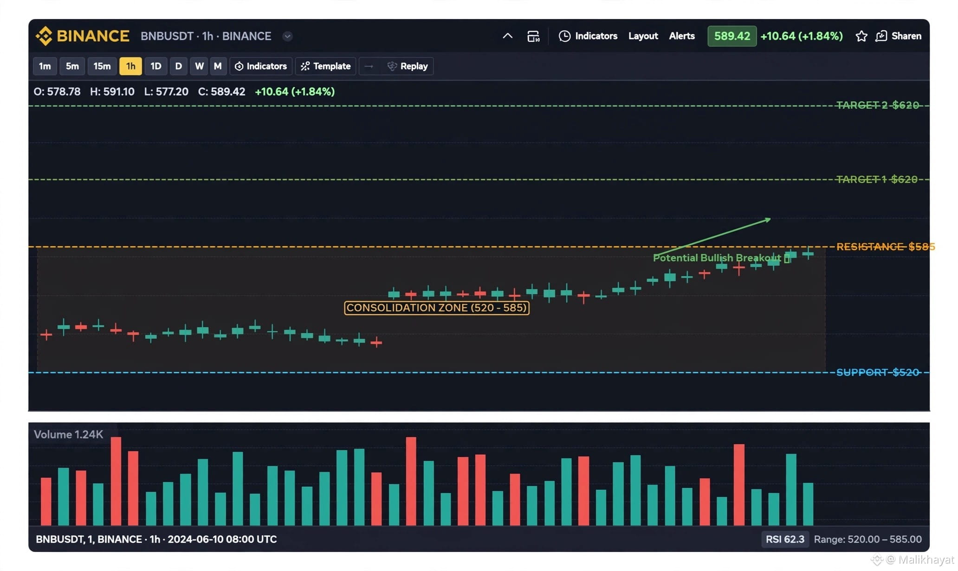The width and height of the screenshot is (958, 571).
Task: Click the +10.64 (+1.84%) change in header
Action: (x=802, y=36)
